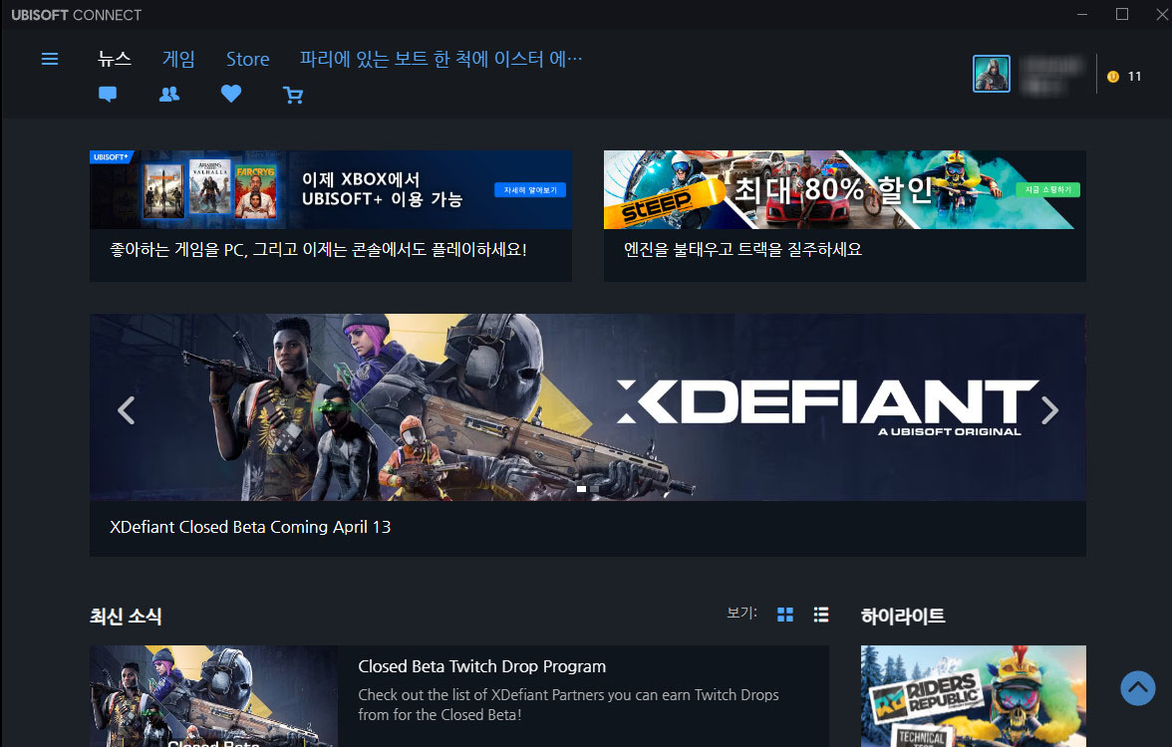The width and height of the screenshot is (1172, 747).
Task: Select the 뉴스 tab
Action: (115, 59)
